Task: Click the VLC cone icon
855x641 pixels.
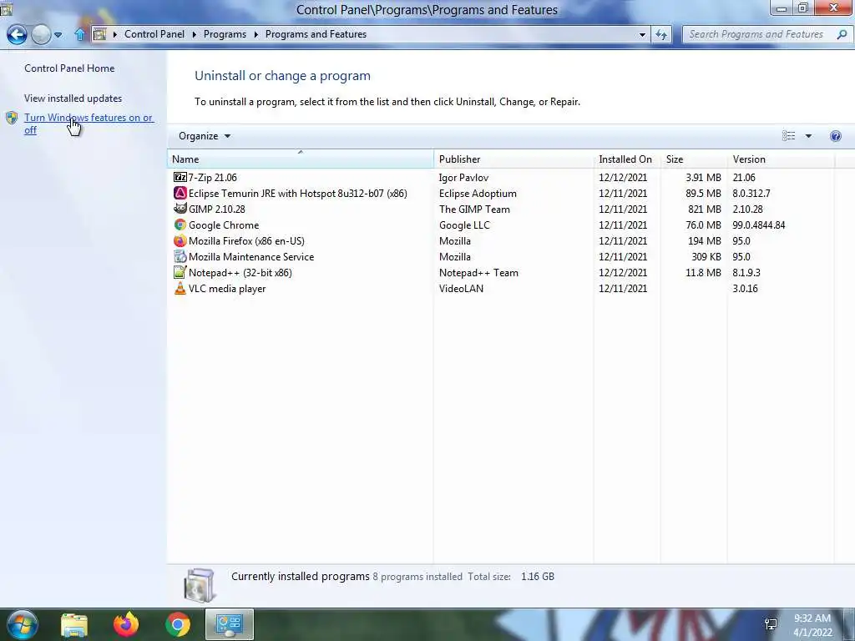Action: tap(180, 288)
